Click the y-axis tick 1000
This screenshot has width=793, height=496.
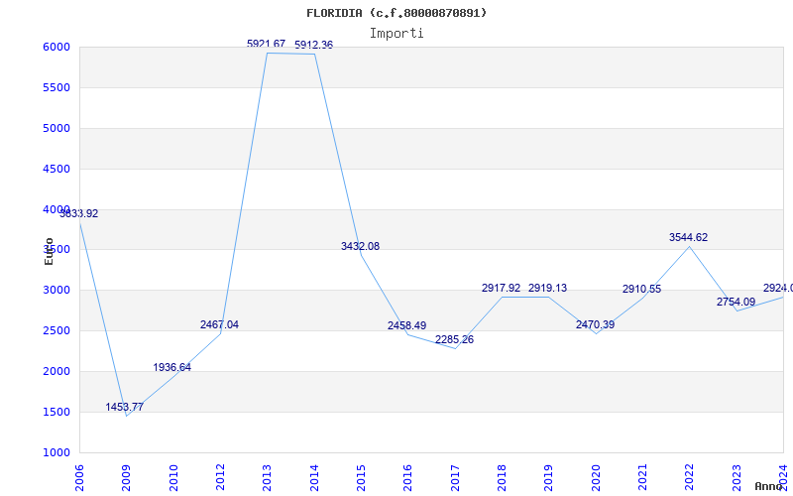57,453
